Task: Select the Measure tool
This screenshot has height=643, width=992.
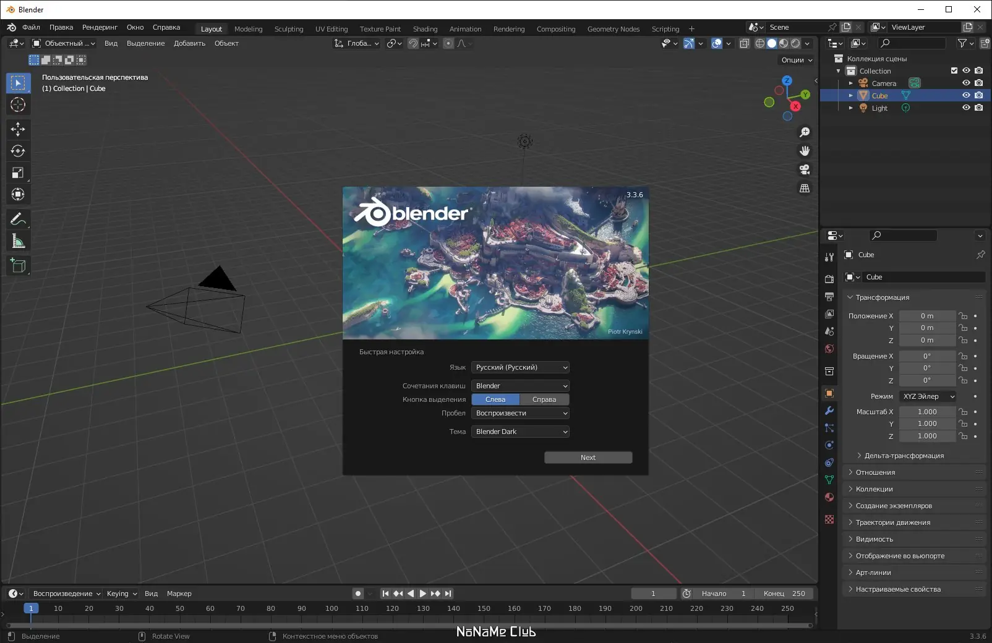Action: coord(18,241)
